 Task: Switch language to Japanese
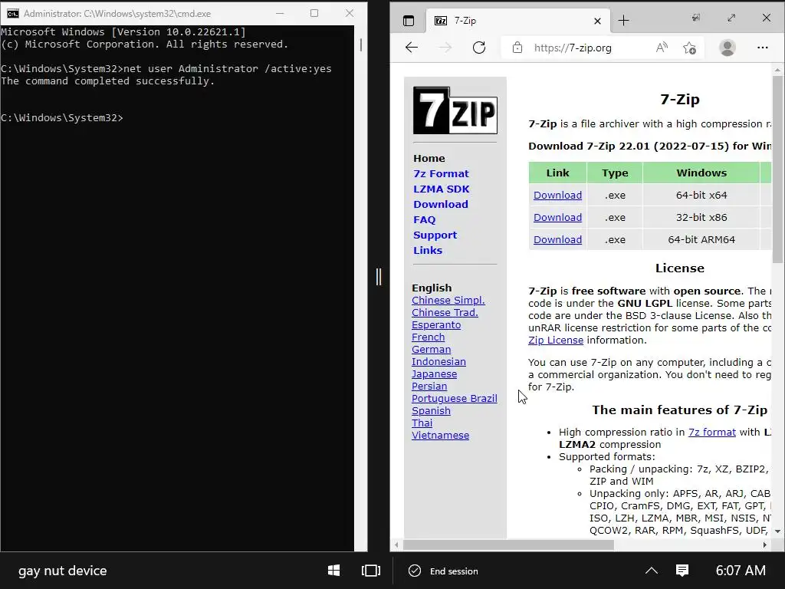pos(434,374)
